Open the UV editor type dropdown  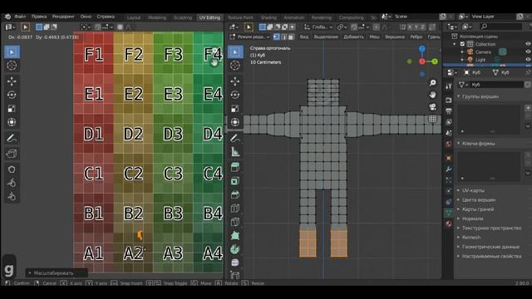click(10, 27)
